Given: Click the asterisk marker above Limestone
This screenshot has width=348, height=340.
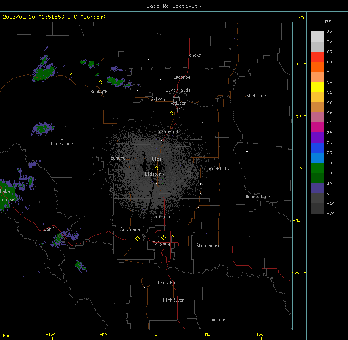Looking at the screenshot, I should click(62, 140).
